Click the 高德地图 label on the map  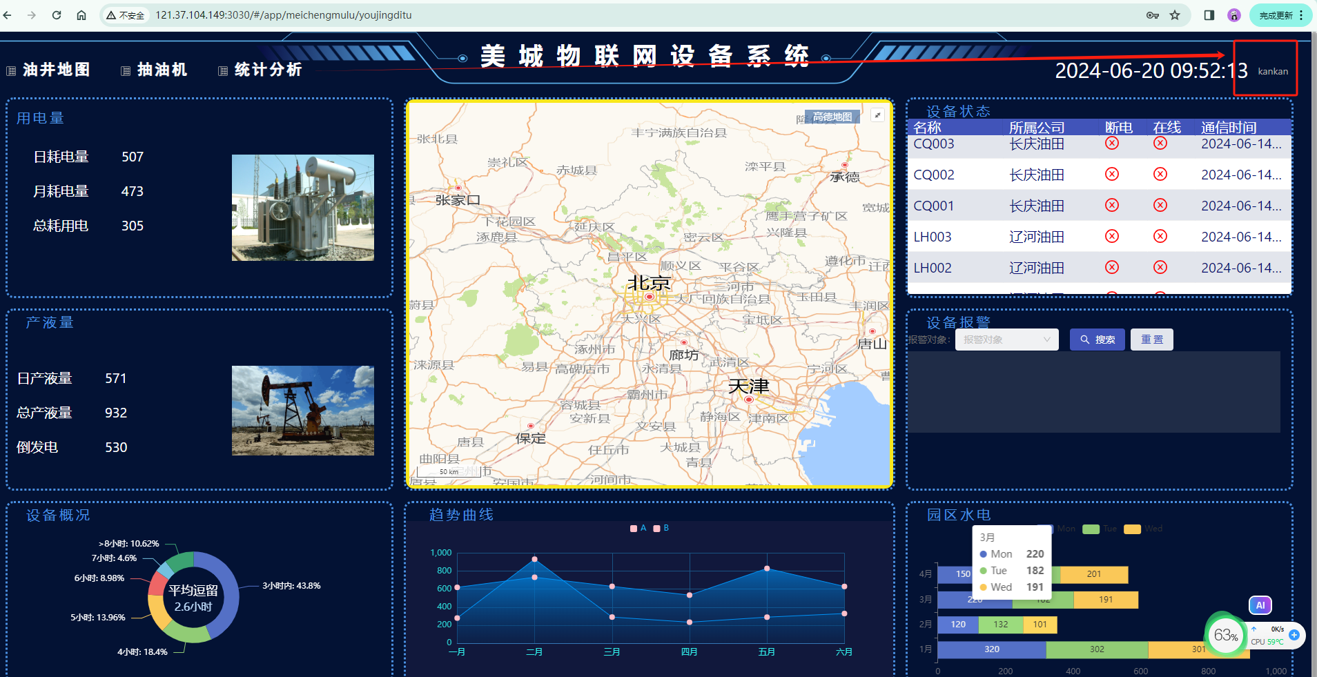(x=832, y=117)
